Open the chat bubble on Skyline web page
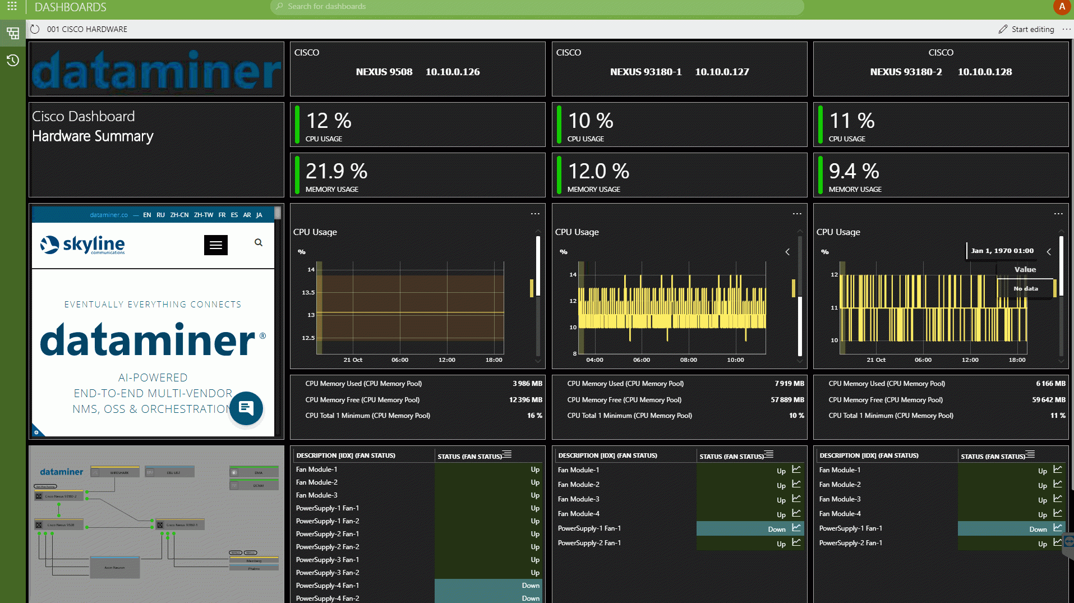Viewport: 1074px width, 603px height. coord(246,408)
